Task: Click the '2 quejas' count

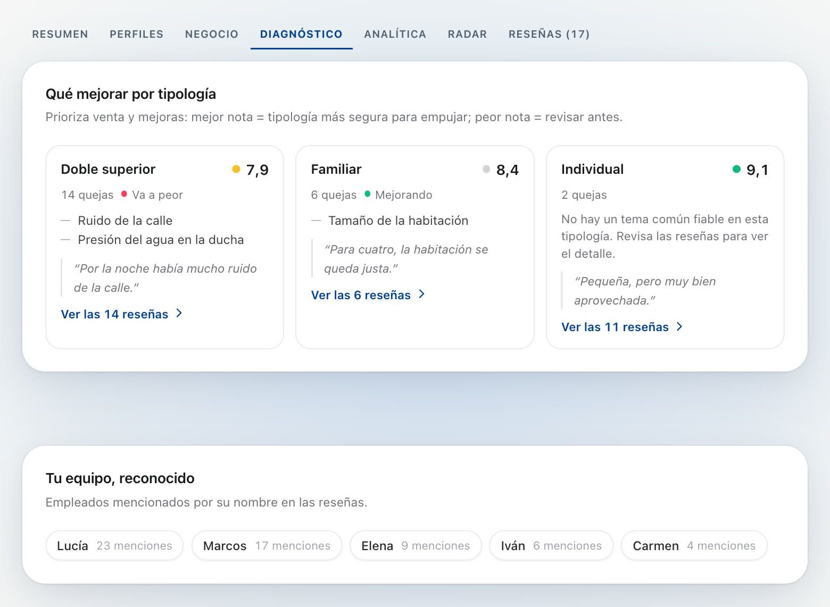Action: (x=584, y=195)
